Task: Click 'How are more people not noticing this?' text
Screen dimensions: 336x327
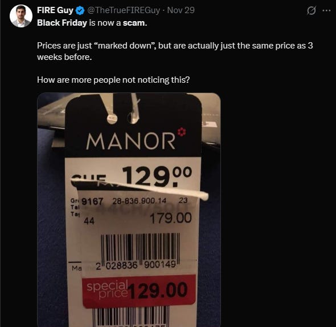Action: pyautogui.click(x=113, y=80)
